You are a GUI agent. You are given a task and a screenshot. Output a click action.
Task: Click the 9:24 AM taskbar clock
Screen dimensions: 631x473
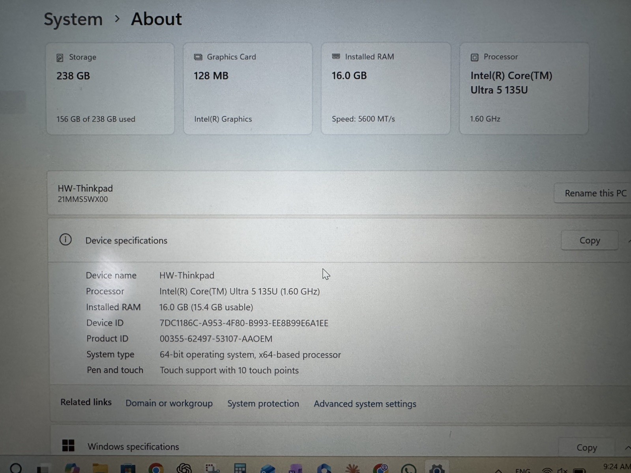[x=617, y=467]
